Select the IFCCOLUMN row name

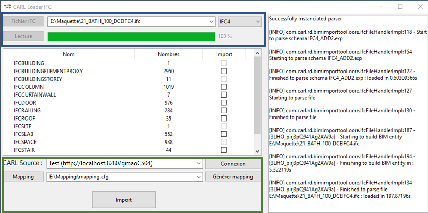click(29, 87)
